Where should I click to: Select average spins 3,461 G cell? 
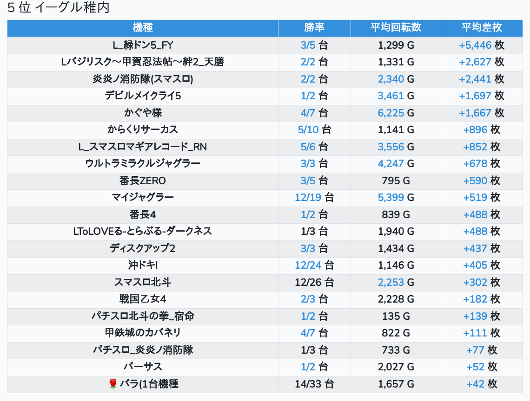[396, 96]
